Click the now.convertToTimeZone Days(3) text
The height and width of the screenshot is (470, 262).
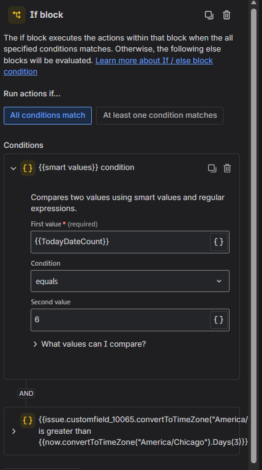pos(143,442)
